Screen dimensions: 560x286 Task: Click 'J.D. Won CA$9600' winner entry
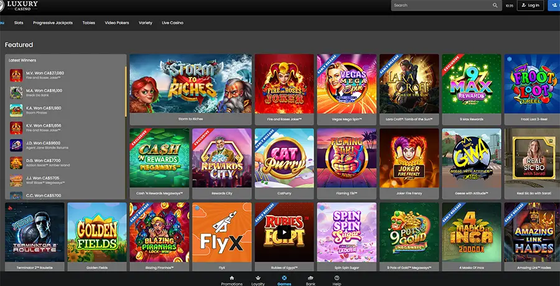(43, 143)
